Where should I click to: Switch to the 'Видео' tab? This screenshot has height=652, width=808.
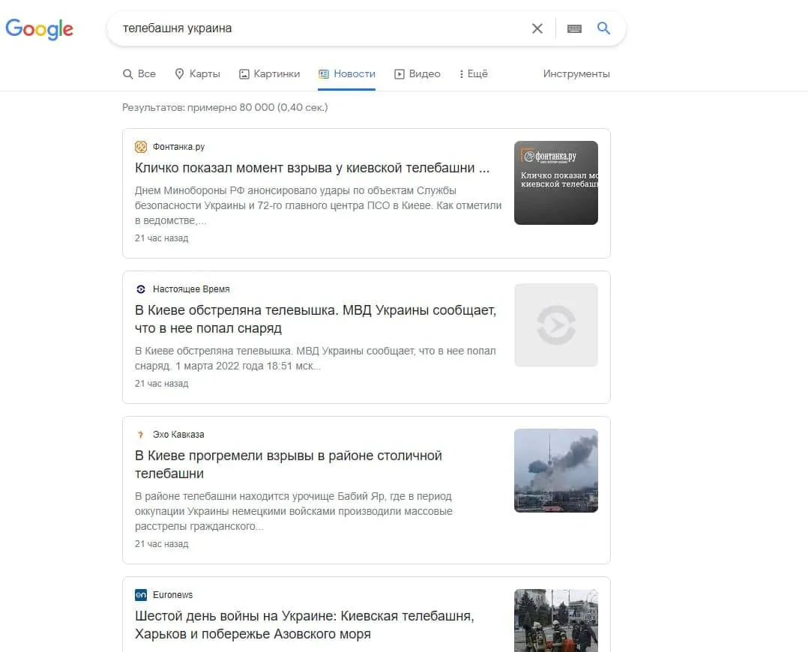pos(417,73)
